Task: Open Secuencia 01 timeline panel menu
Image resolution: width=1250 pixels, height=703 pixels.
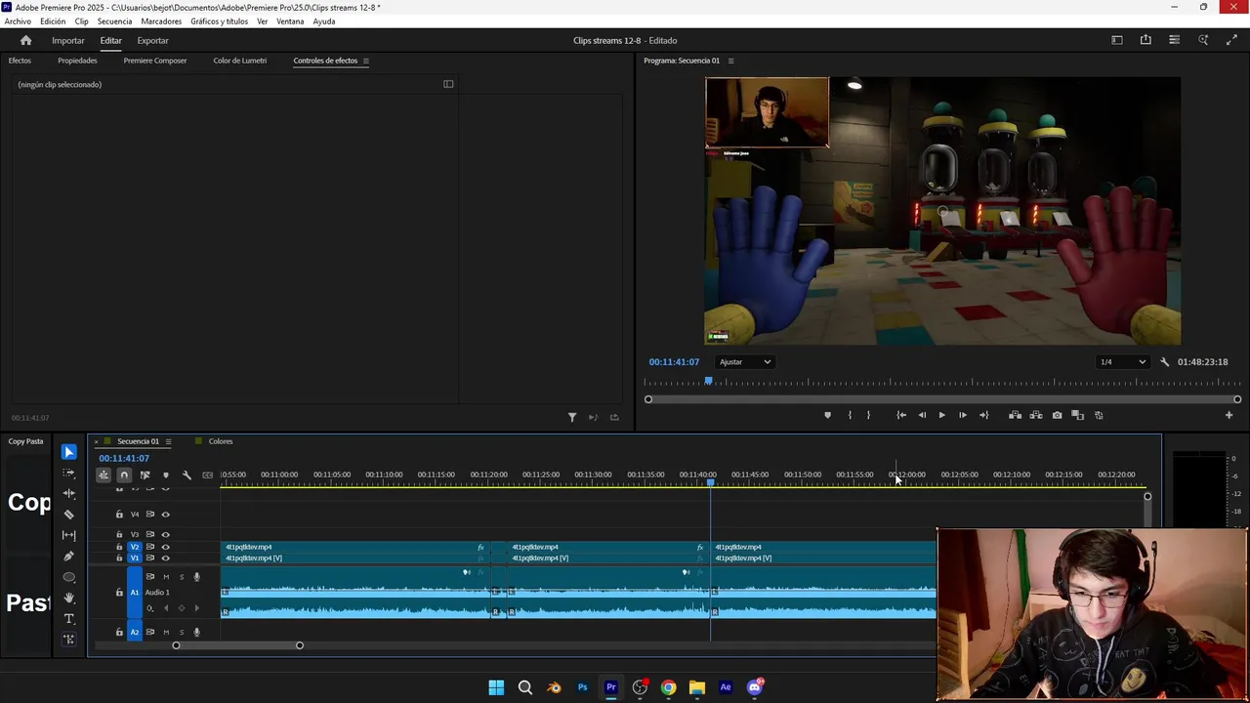Action: point(168,441)
